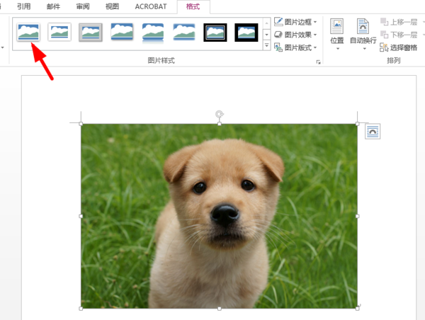Switch to the 格式 tab

pos(193,6)
